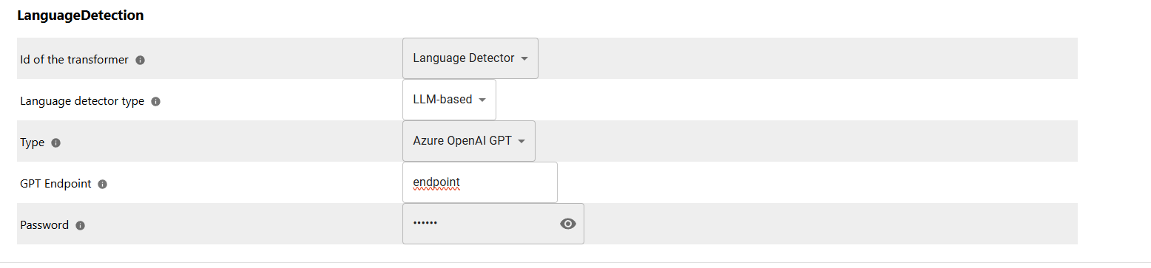Focus the GPT Endpoint text field

point(480,182)
